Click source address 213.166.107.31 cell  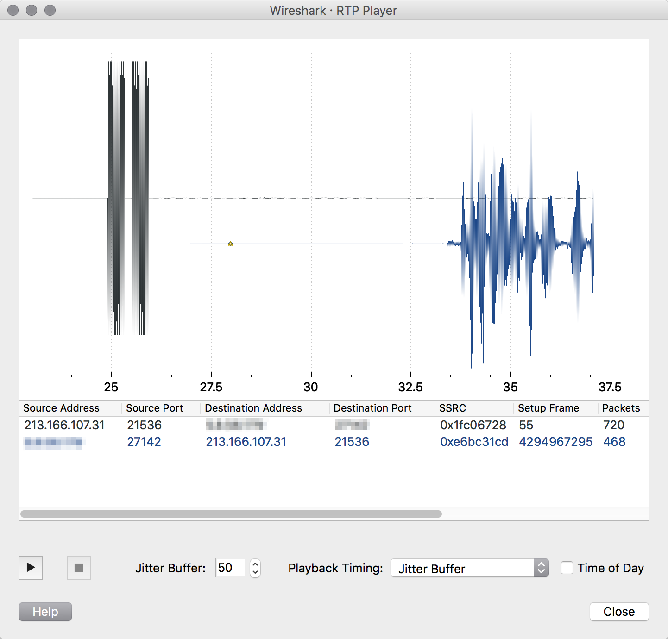64,425
